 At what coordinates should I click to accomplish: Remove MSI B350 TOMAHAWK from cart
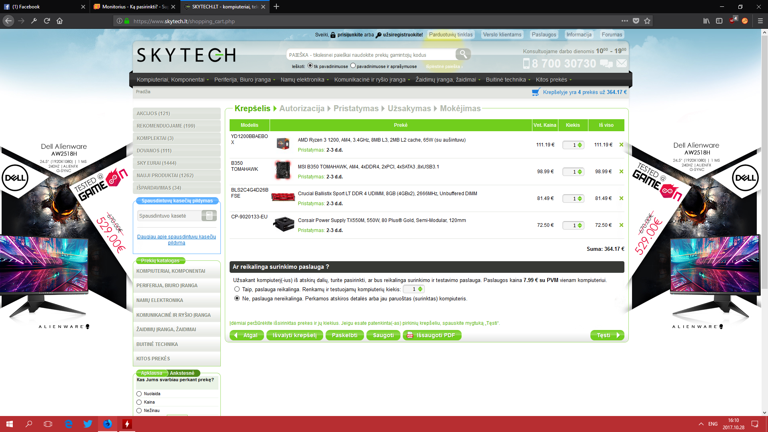pyautogui.click(x=621, y=172)
